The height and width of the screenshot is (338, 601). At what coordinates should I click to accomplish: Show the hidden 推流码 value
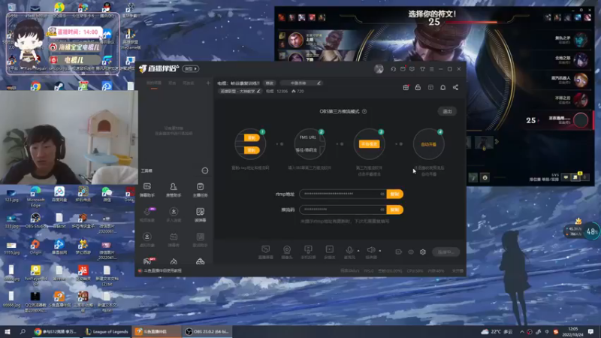[x=382, y=210]
